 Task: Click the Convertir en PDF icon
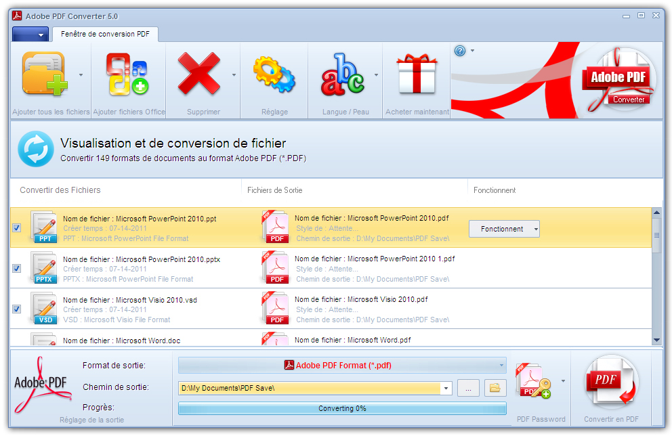612,382
